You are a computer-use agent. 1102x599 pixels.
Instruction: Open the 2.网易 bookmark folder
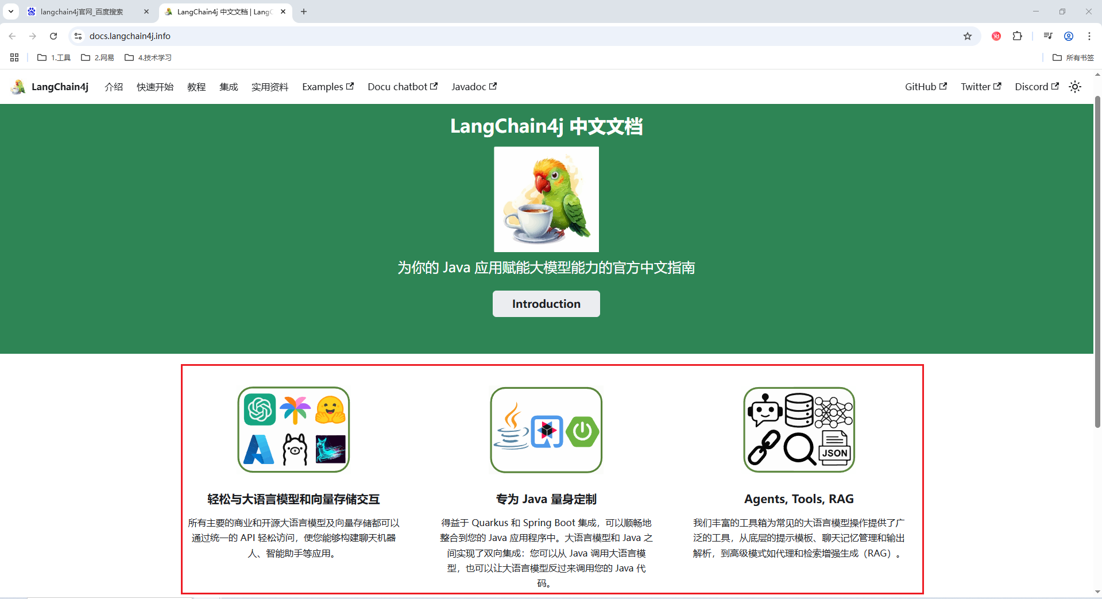pyautogui.click(x=98, y=57)
